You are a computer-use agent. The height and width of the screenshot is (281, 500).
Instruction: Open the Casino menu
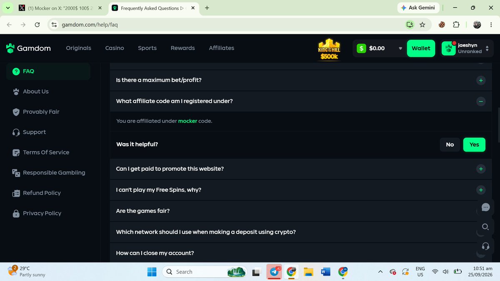pos(115,48)
